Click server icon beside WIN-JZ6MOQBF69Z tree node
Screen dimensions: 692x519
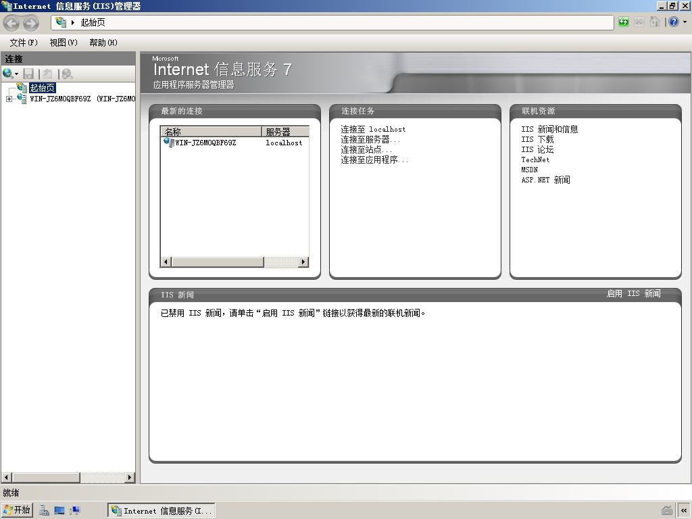click(x=22, y=99)
